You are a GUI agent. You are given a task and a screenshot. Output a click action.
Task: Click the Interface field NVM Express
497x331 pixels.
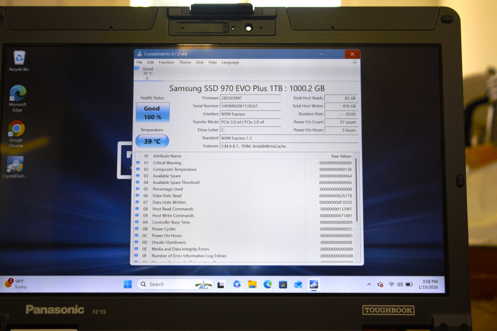point(250,114)
